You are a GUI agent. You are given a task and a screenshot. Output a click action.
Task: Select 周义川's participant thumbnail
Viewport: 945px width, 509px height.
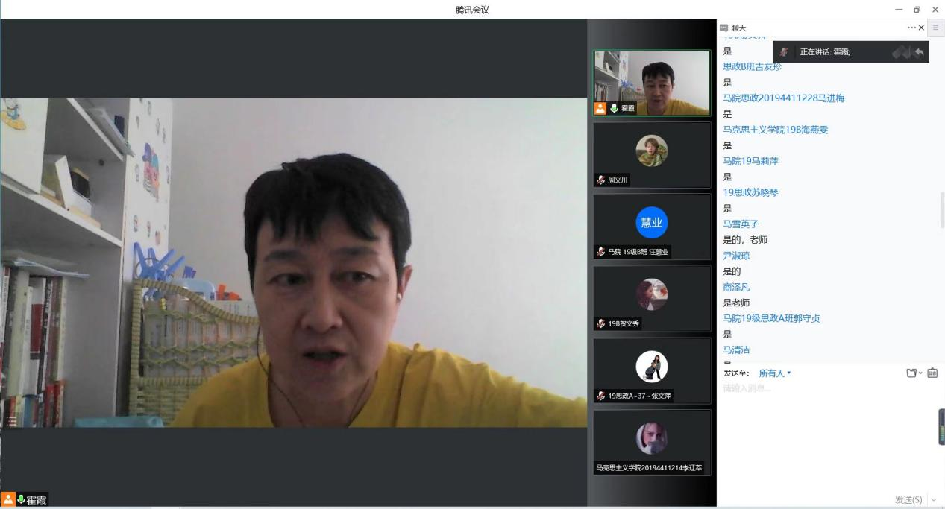coord(652,154)
